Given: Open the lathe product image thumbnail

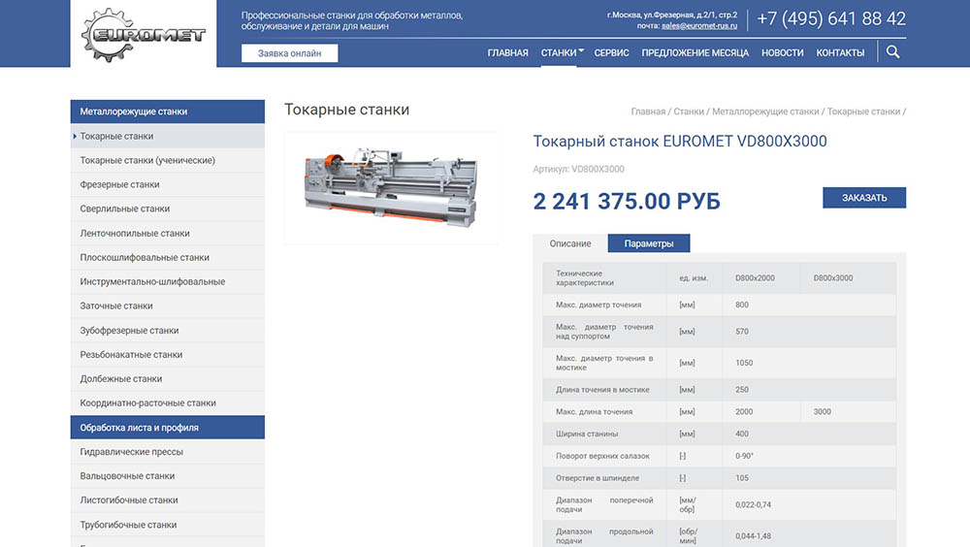Looking at the screenshot, I should pyautogui.click(x=391, y=187).
